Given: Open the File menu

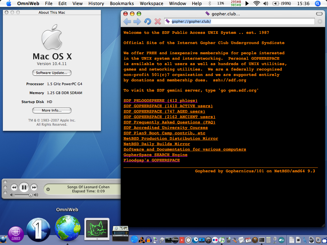Looking at the screenshot, I should [x=49, y=3].
